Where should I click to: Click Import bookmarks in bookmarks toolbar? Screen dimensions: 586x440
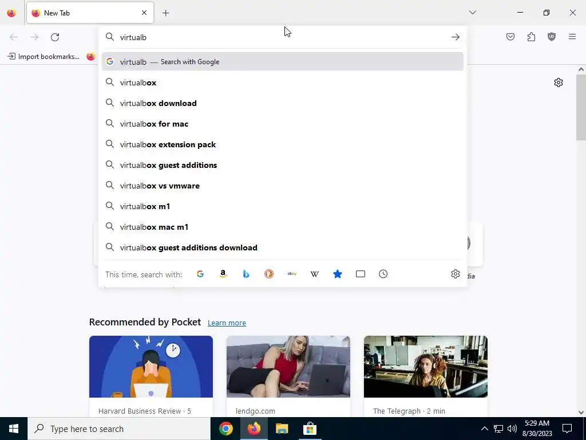[43, 57]
